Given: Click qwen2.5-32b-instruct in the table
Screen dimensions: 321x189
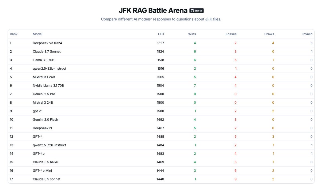Looking at the screenshot, I should tap(49, 69).
